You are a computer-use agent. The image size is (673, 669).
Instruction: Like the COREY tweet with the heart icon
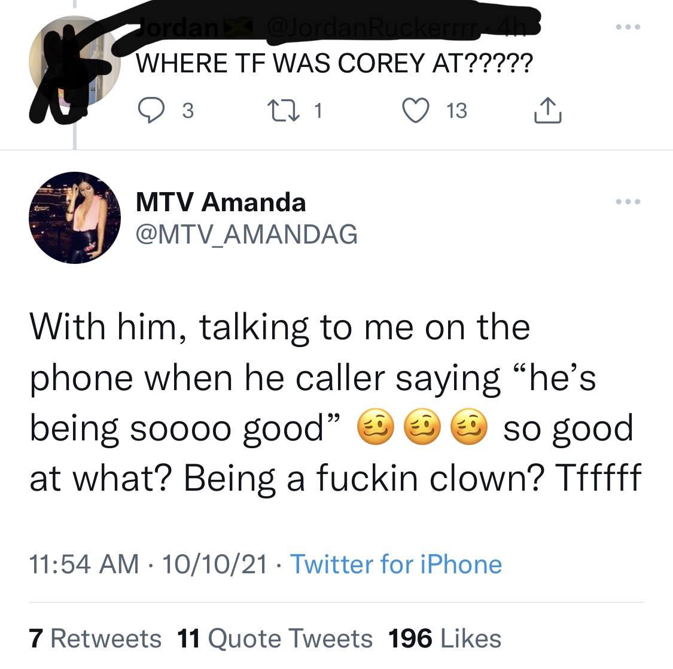click(x=416, y=111)
